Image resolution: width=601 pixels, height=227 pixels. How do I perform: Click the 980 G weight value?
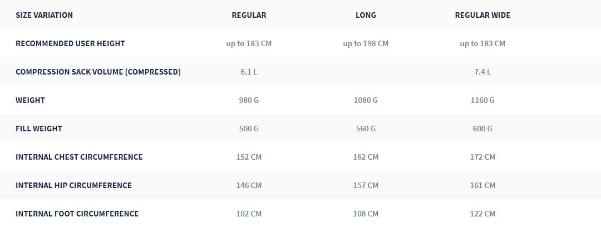tap(249, 101)
